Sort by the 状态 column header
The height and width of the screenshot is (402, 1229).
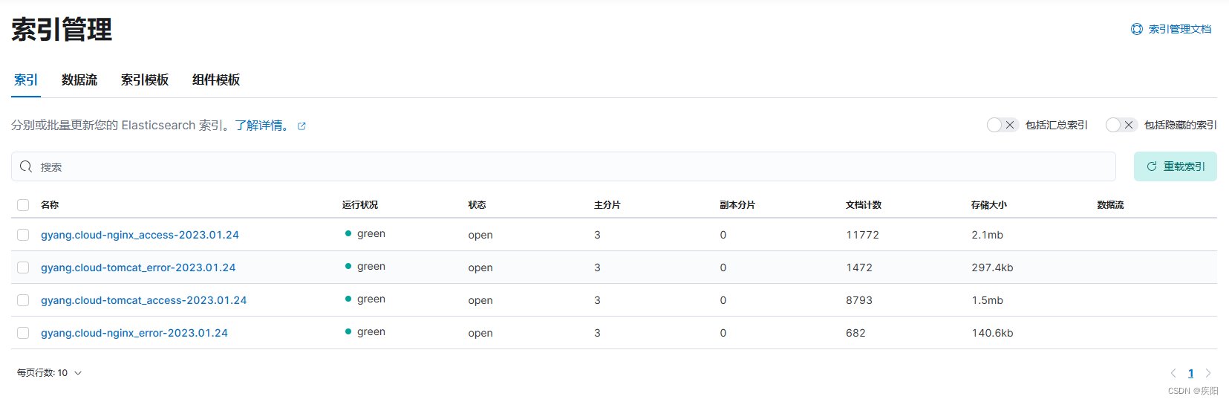477,205
